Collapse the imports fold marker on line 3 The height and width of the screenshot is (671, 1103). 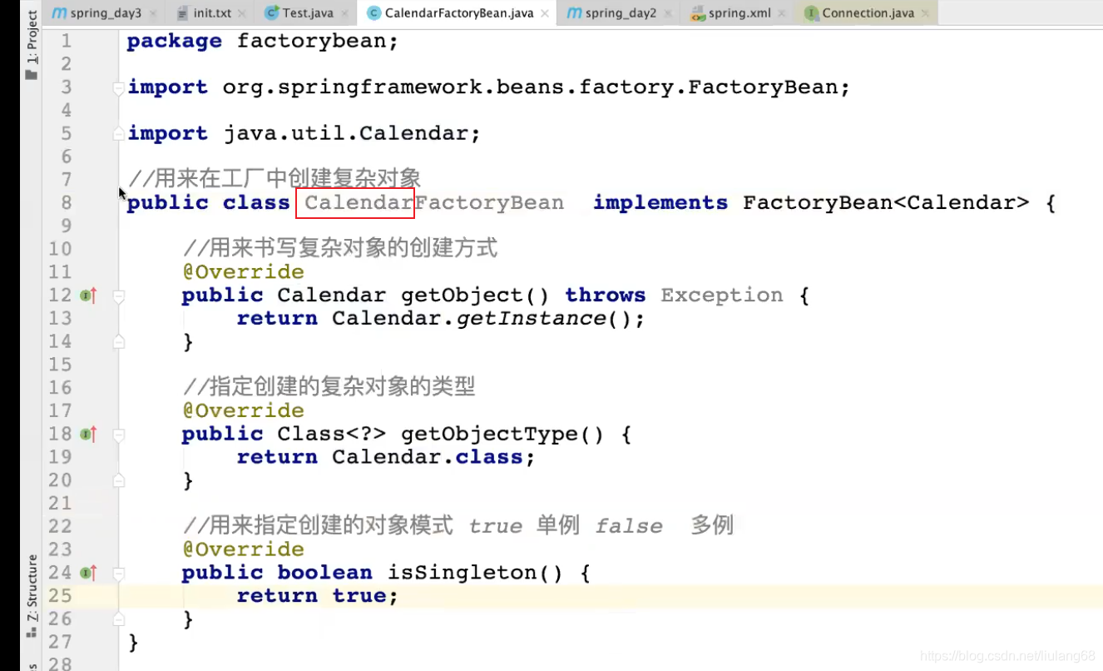coord(119,88)
